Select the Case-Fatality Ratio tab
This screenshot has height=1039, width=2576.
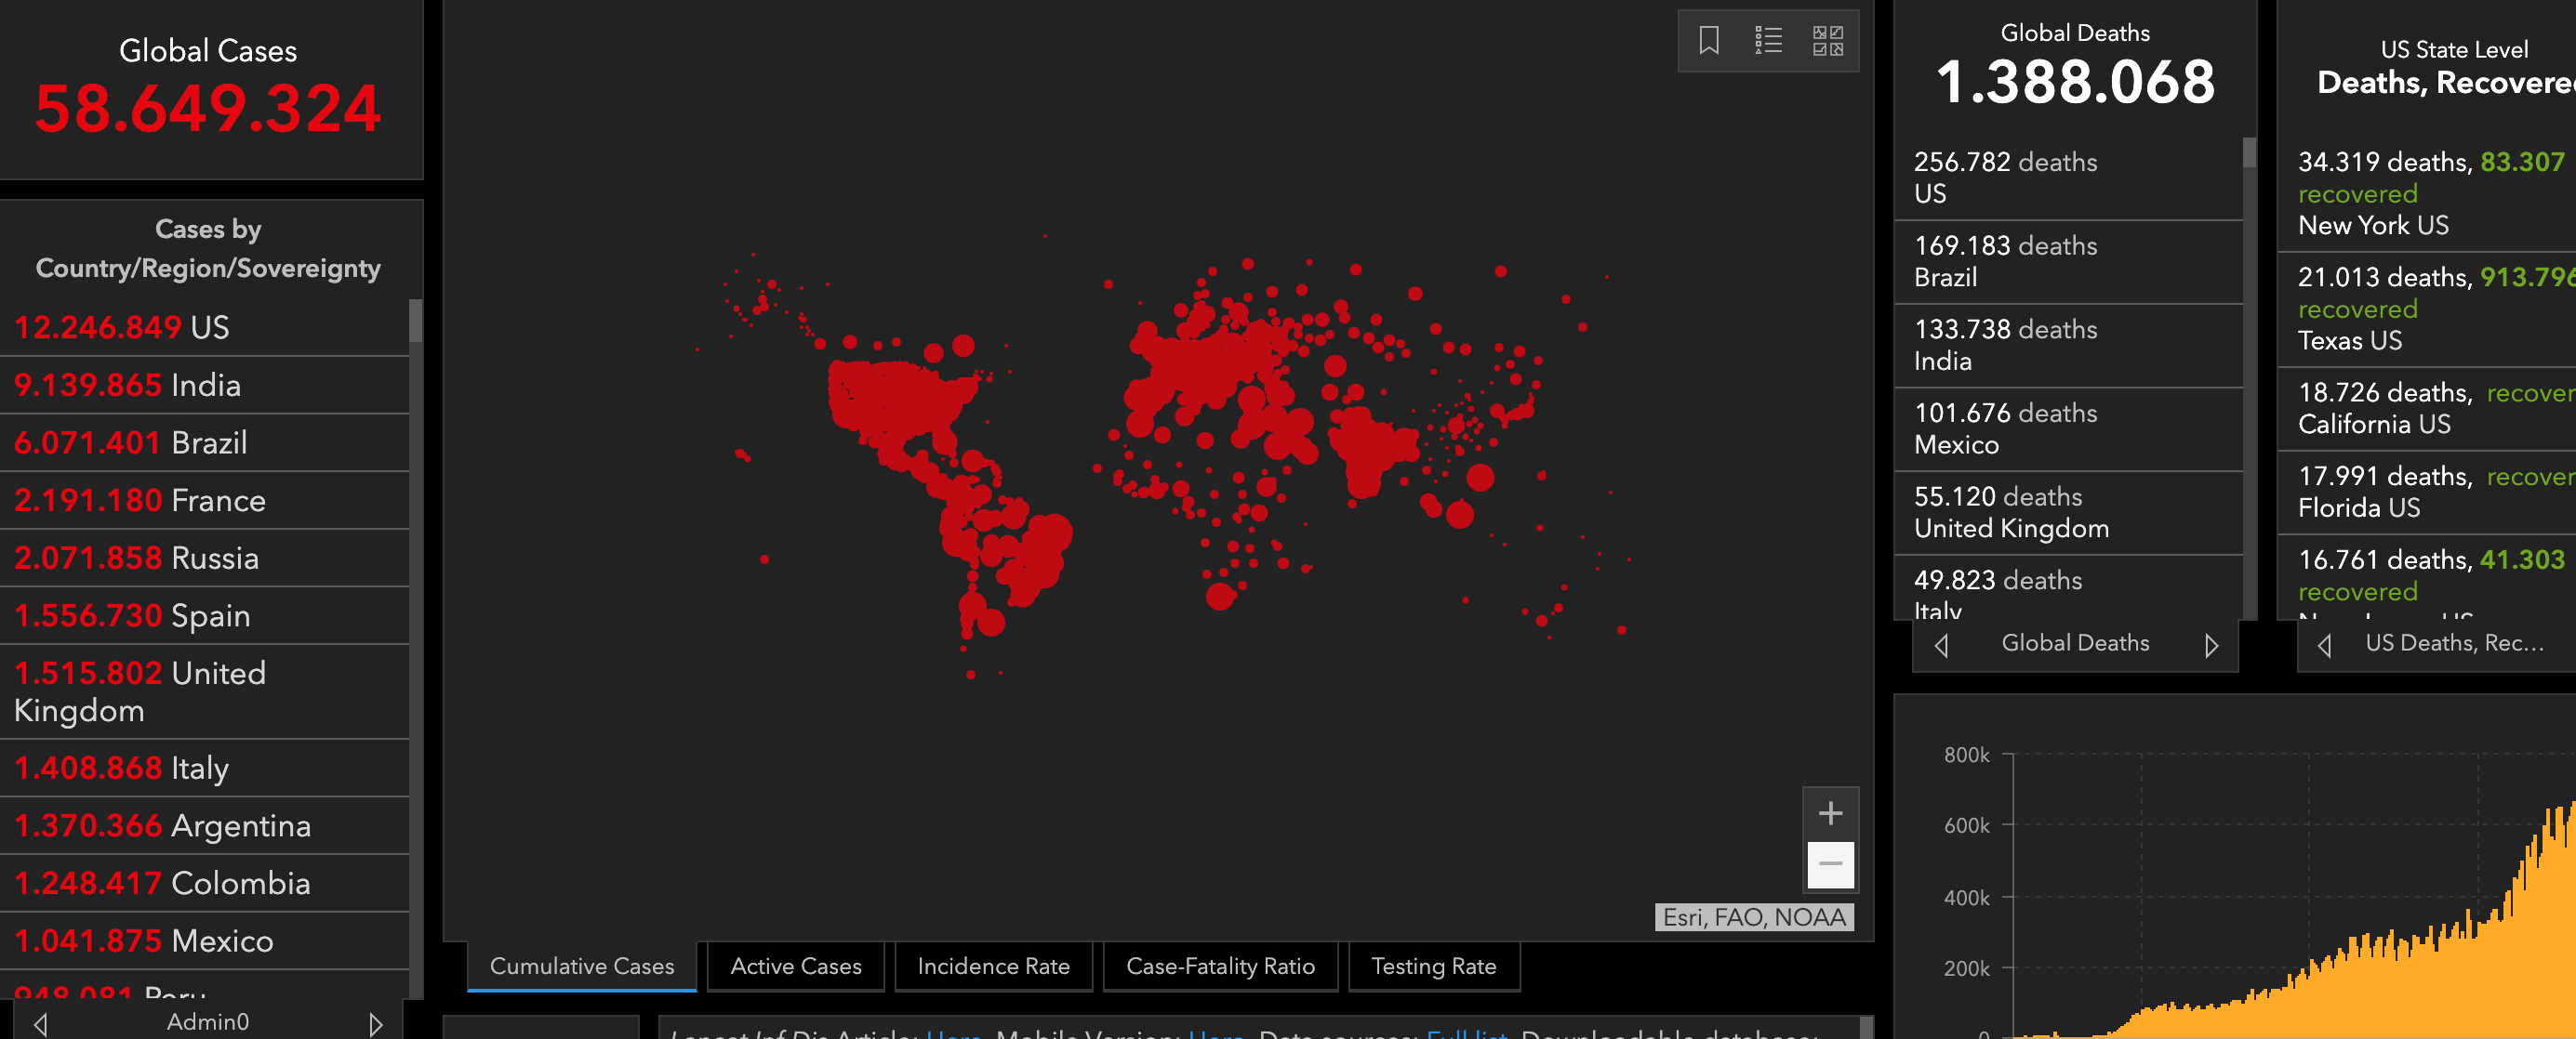pos(1220,967)
